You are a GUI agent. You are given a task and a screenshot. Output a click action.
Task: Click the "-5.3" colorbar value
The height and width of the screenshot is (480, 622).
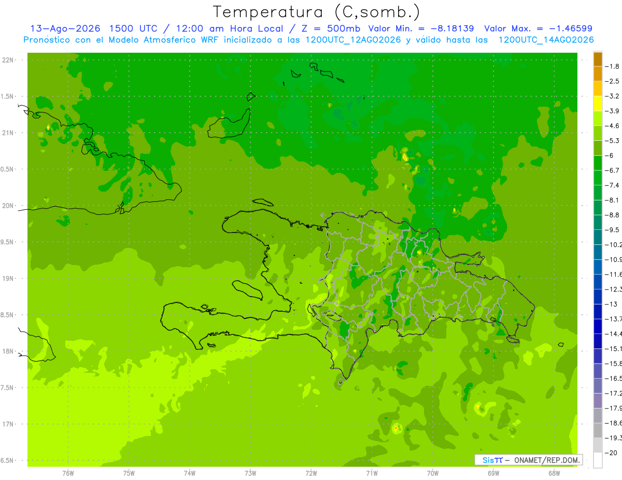[x=612, y=141]
